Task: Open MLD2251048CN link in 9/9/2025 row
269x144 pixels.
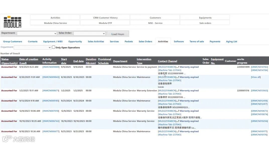Action: click(x=167, y=67)
